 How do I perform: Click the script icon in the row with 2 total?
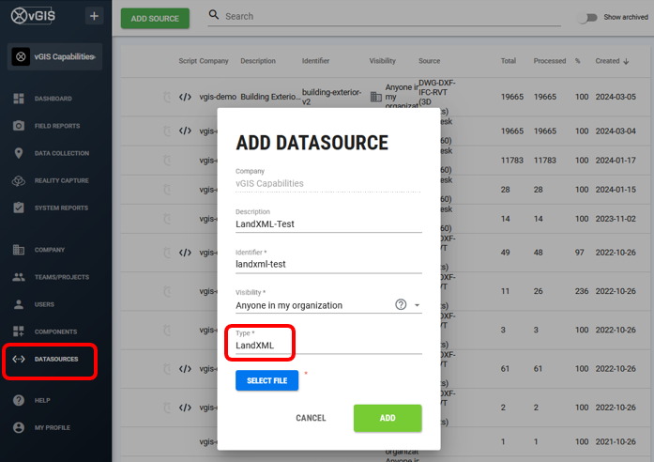point(185,408)
